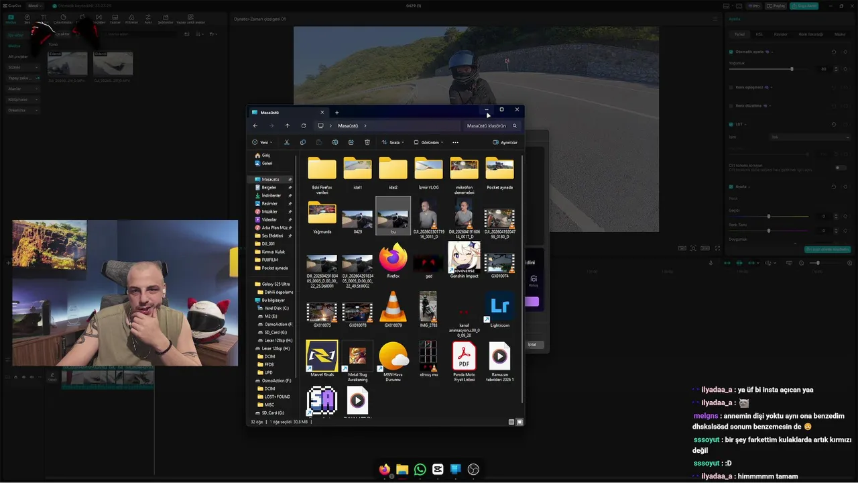
Task: Switch to the HSL tab in CapCut
Action: point(759,34)
